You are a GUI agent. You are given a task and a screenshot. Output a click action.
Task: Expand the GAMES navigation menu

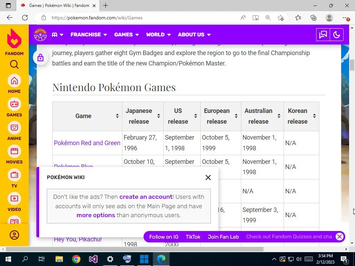pyautogui.click(x=126, y=35)
